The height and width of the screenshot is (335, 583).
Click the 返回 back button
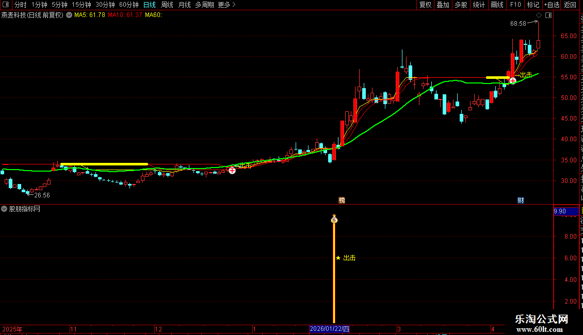click(570, 5)
